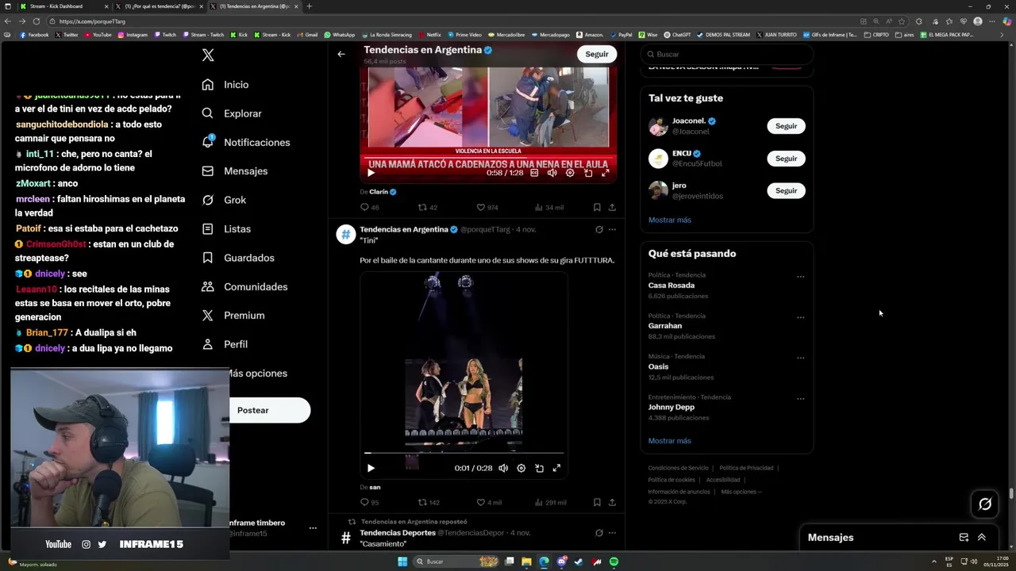
Task: Open more options for Johnny Depp trend
Action: click(x=800, y=399)
